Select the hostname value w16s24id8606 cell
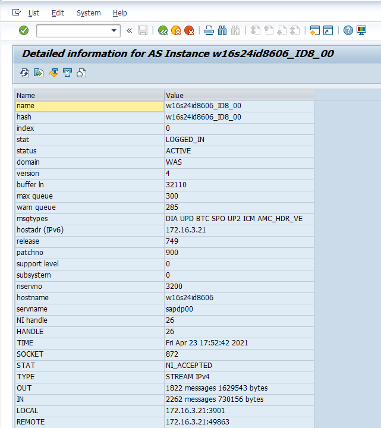Image resolution: width=381 pixels, height=428 pixels. tap(238, 298)
